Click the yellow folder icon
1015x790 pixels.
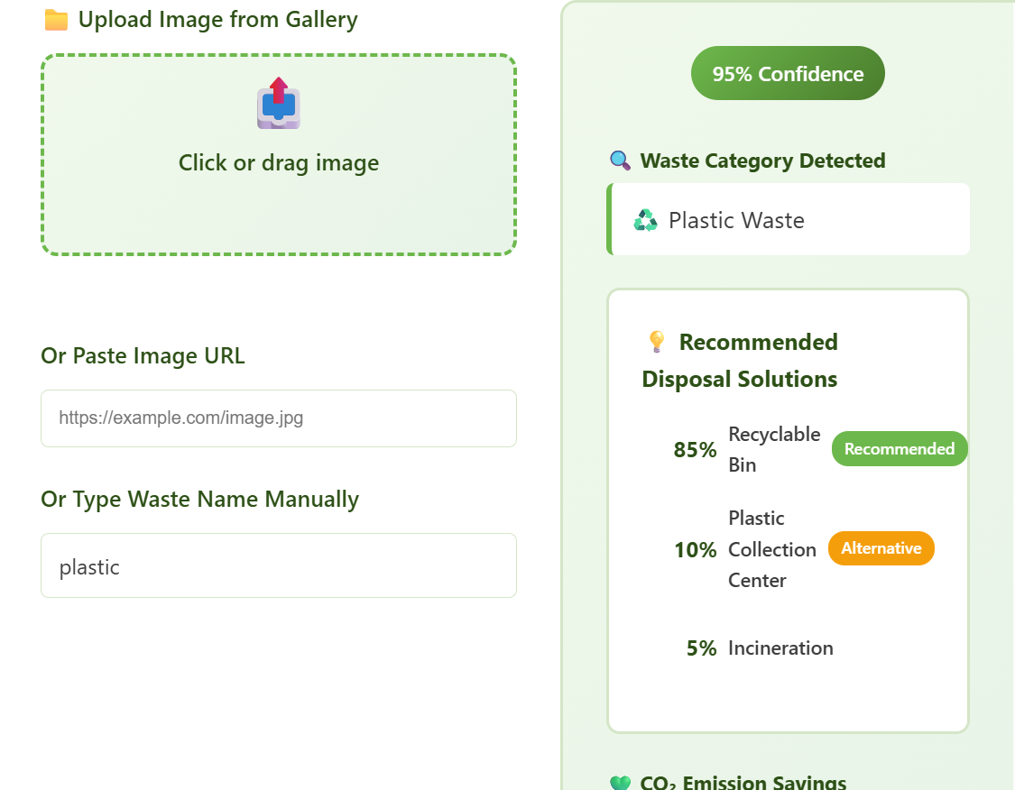56,20
